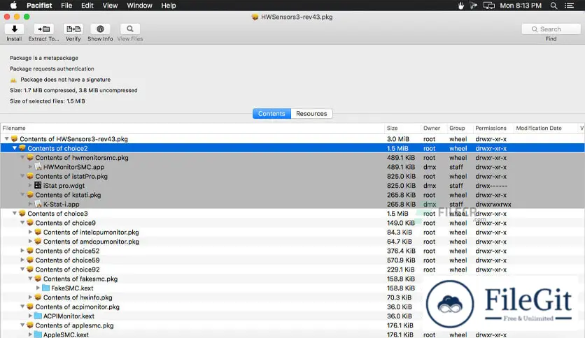The image size is (585, 338).
Task: Expand FakeSMC.kext folder
Action: click(x=38, y=288)
